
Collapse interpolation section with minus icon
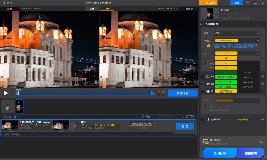[x=263, y=91]
